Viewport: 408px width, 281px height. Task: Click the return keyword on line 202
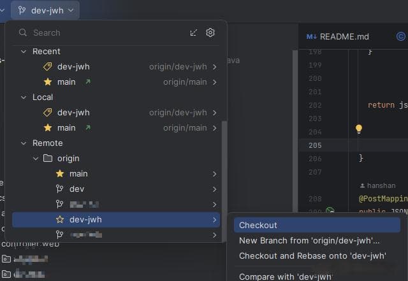pos(381,105)
